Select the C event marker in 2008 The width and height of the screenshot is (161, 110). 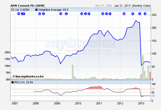click(x=44, y=14)
